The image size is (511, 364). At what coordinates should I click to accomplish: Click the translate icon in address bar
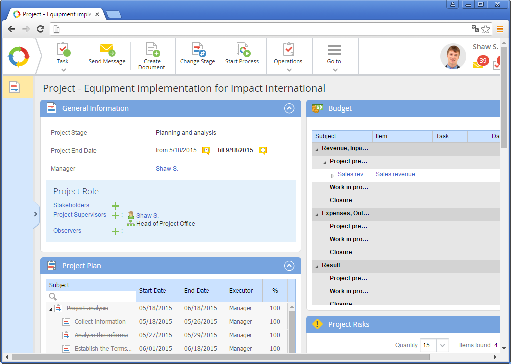(x=475, y=29)
